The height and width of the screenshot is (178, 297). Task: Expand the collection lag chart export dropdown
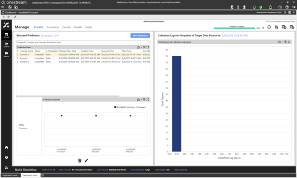pyautogui.click(x=283, y=42)
